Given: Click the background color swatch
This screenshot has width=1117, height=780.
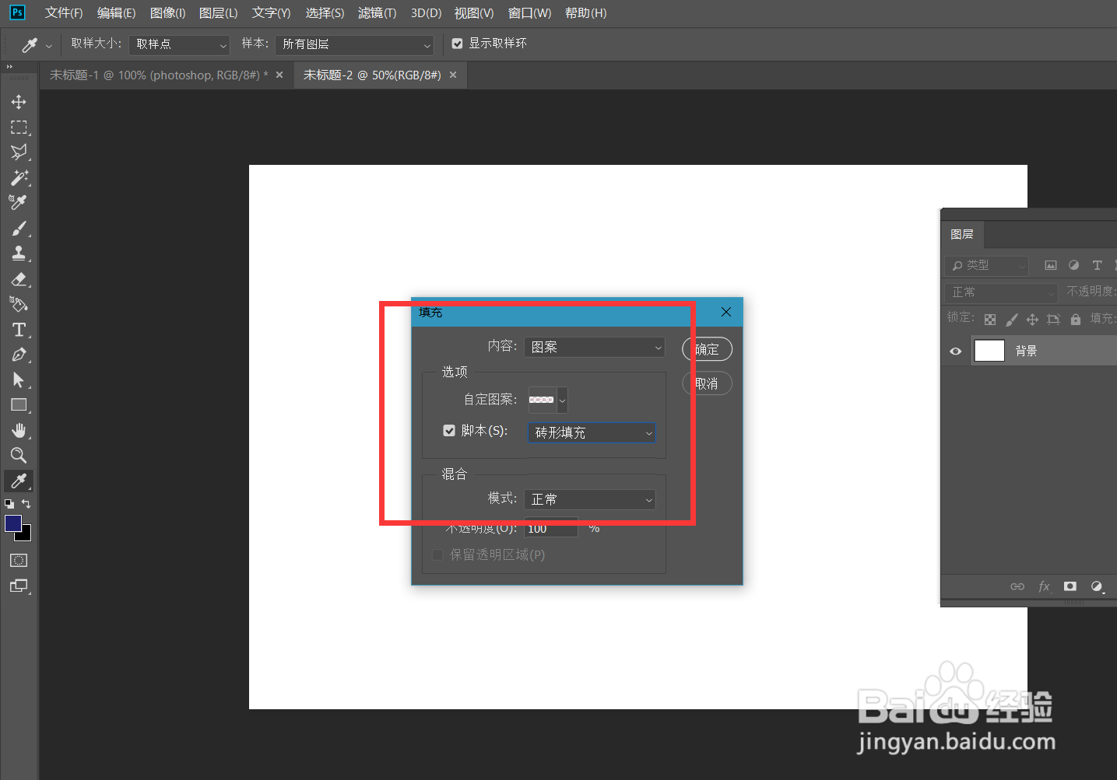Looking at the screenshot, I should pyautogui.click(x=26, y=535).
